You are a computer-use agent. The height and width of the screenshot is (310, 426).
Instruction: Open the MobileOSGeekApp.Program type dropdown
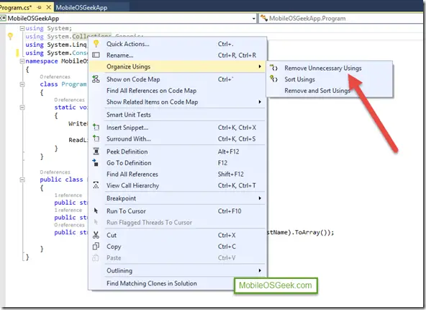(x=342, y=19)
